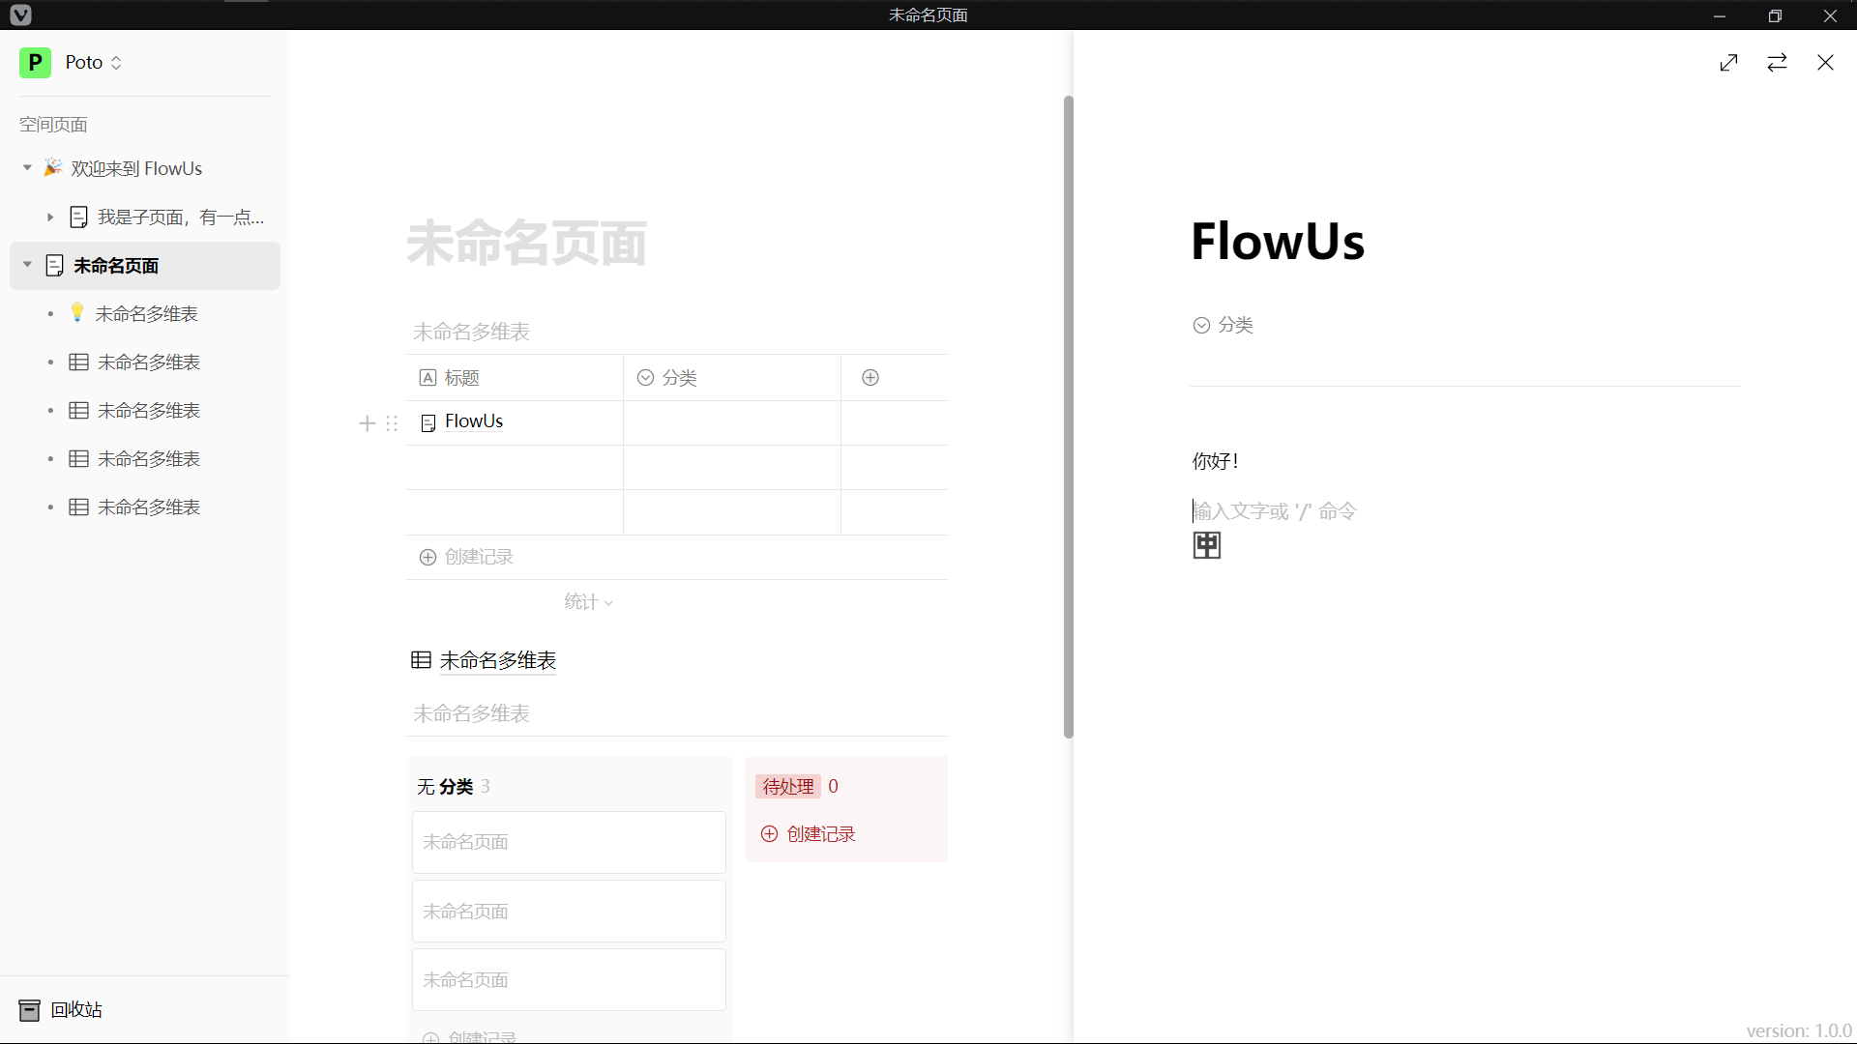The width and height of the screenshot is (1857, 1044).
Task: Click the lightbulb icon multi-dimensional table item
Action: pos(145,314)
